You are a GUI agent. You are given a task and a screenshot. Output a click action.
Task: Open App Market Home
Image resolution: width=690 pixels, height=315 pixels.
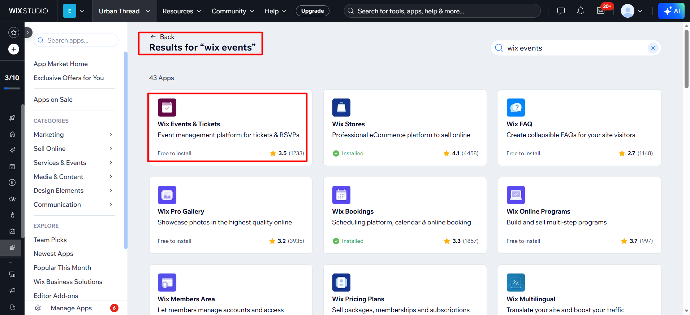pos(61,64)
